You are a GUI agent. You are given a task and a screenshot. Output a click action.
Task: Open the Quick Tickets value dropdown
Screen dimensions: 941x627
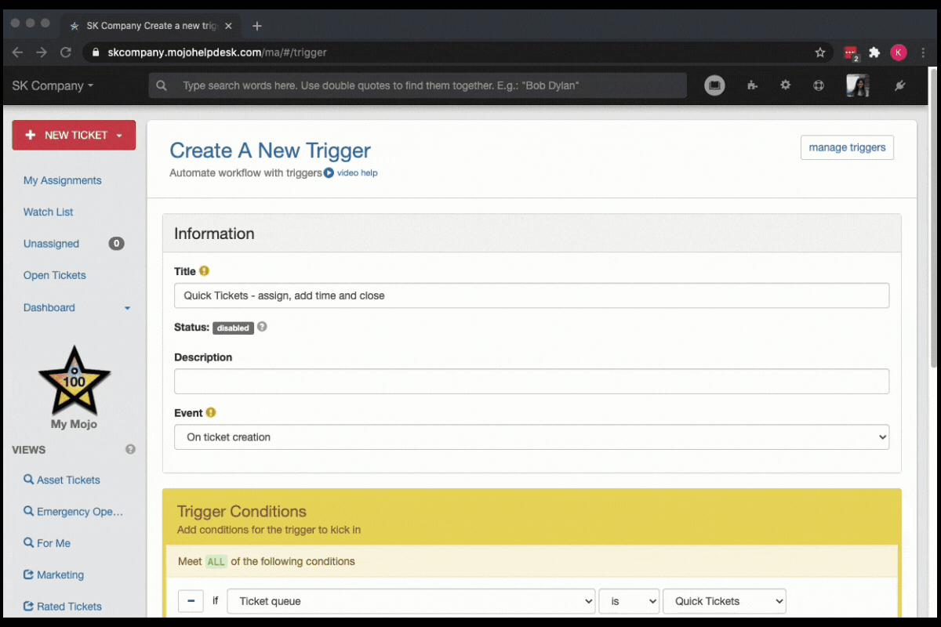(724, 601)
